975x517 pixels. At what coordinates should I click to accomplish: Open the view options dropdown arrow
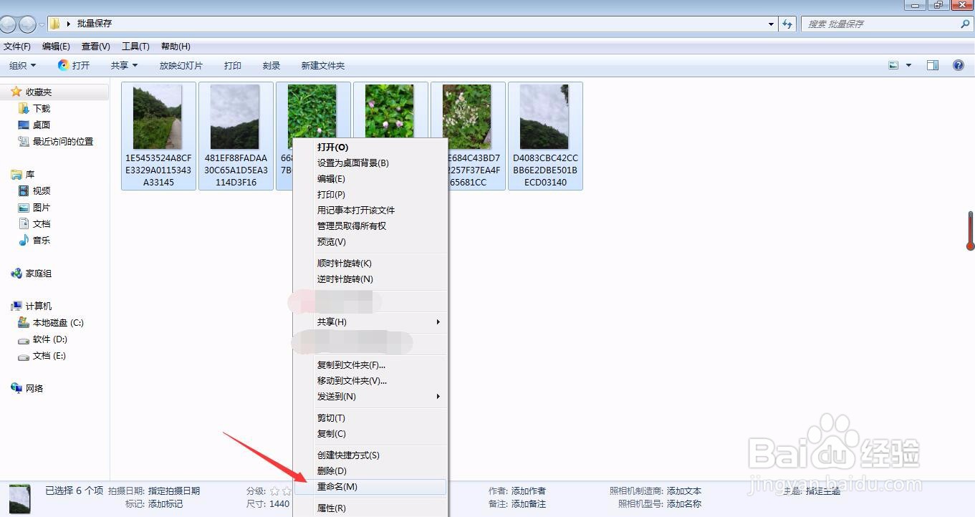(908, 65)
